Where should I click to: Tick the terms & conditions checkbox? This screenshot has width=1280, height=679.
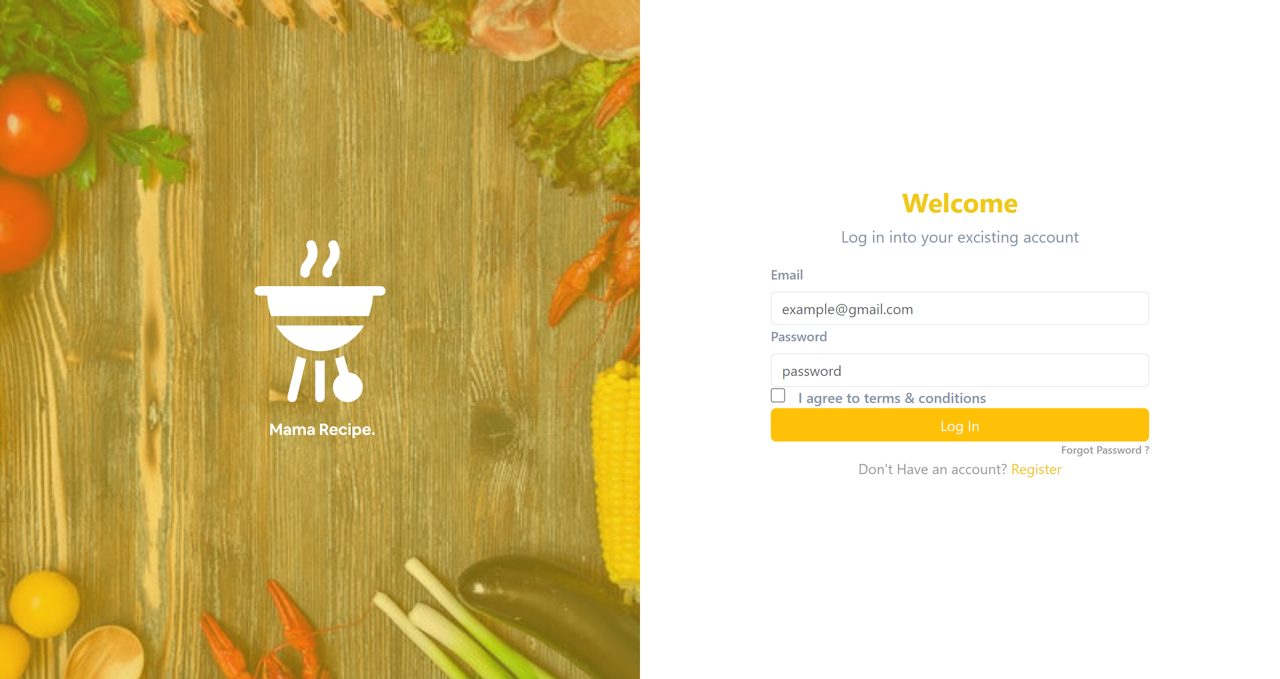pyautogui.click(x=778, y=395)
